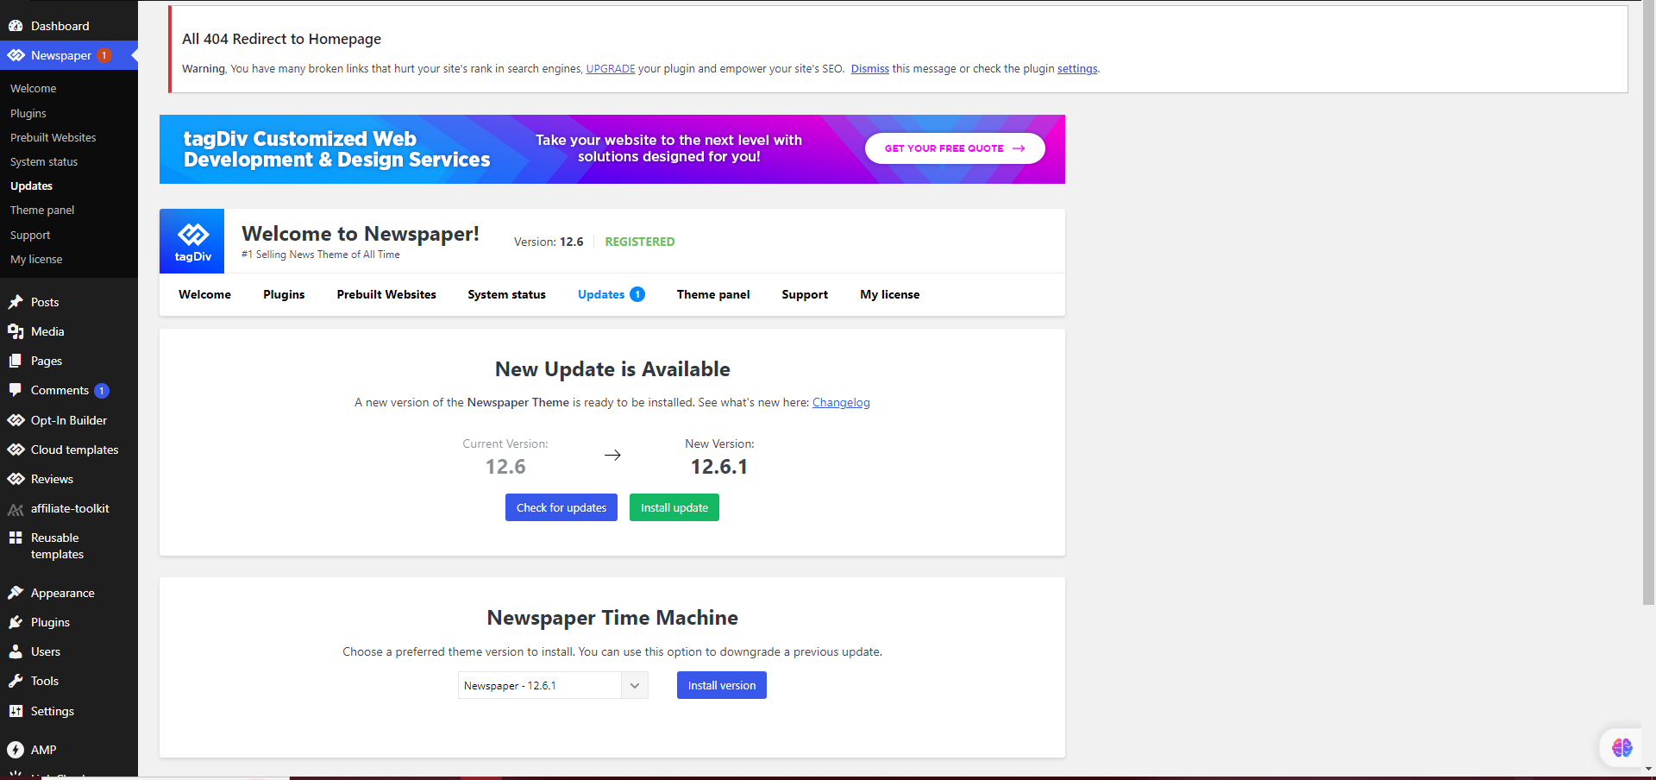Image resolution: width=1656 pixels, height=780 pixels.
Task: Open the My license tab
Action: tap(890, 294)
